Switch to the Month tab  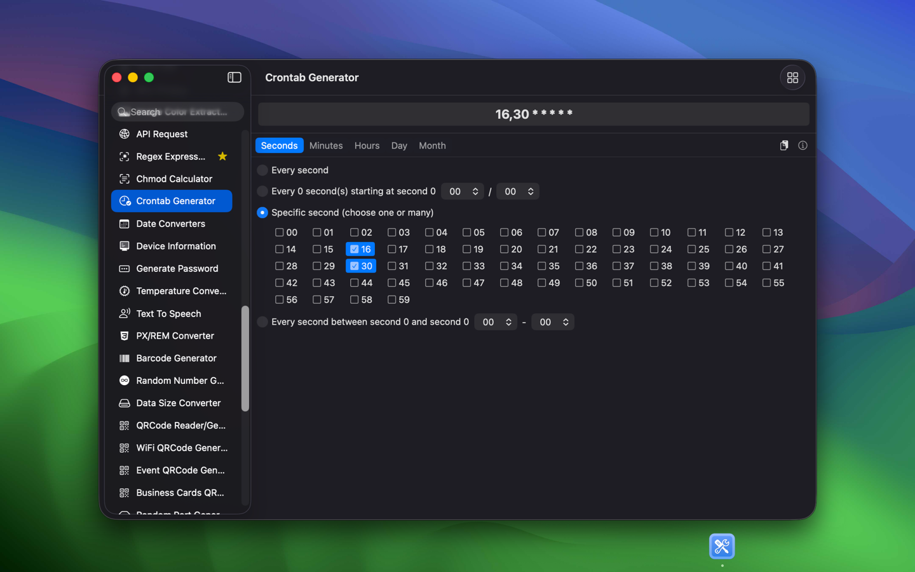[432, 146]
